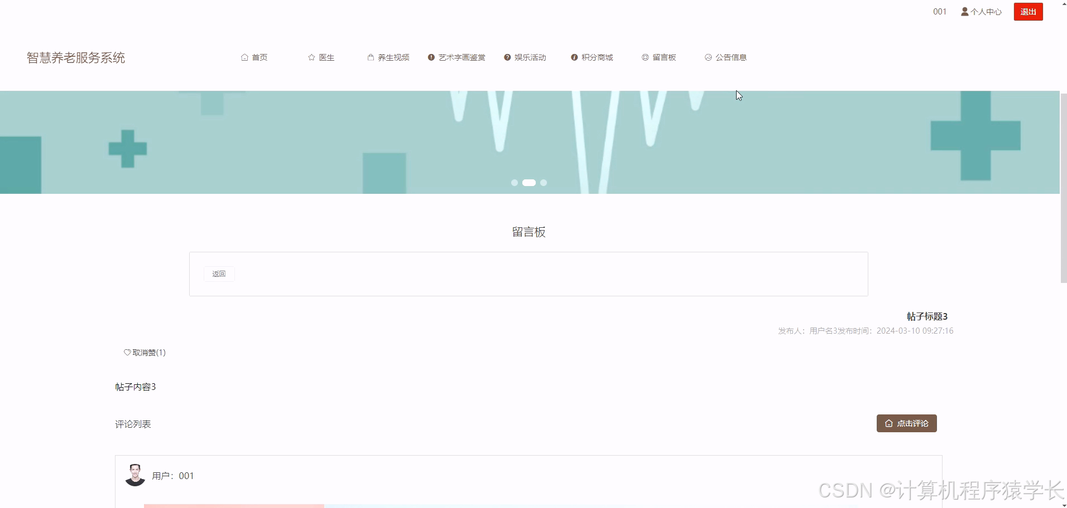The height and width of the screenshot is (508, 1067).
Task: Select the bag icon beside 养生视频
Action: click(x=369, y=57)
